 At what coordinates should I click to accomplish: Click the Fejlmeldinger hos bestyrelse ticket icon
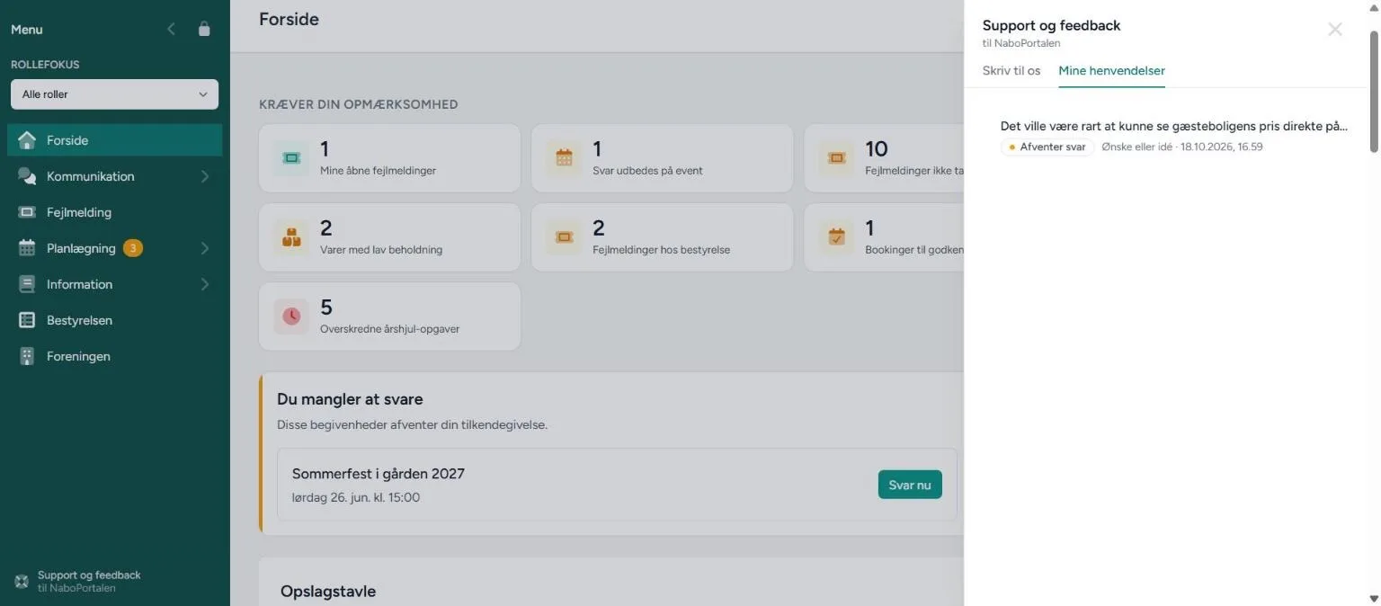564,237
